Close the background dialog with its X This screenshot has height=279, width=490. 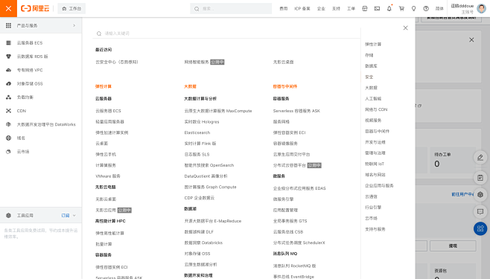[471, 39]
